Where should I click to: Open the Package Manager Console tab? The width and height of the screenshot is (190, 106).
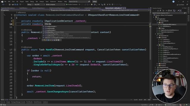pos(18,102)
